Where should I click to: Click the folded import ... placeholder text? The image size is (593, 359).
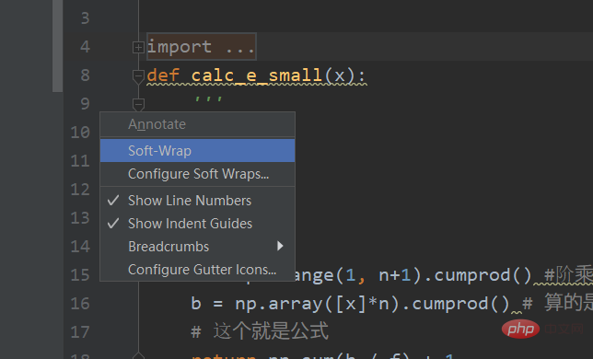pos(201,47)
